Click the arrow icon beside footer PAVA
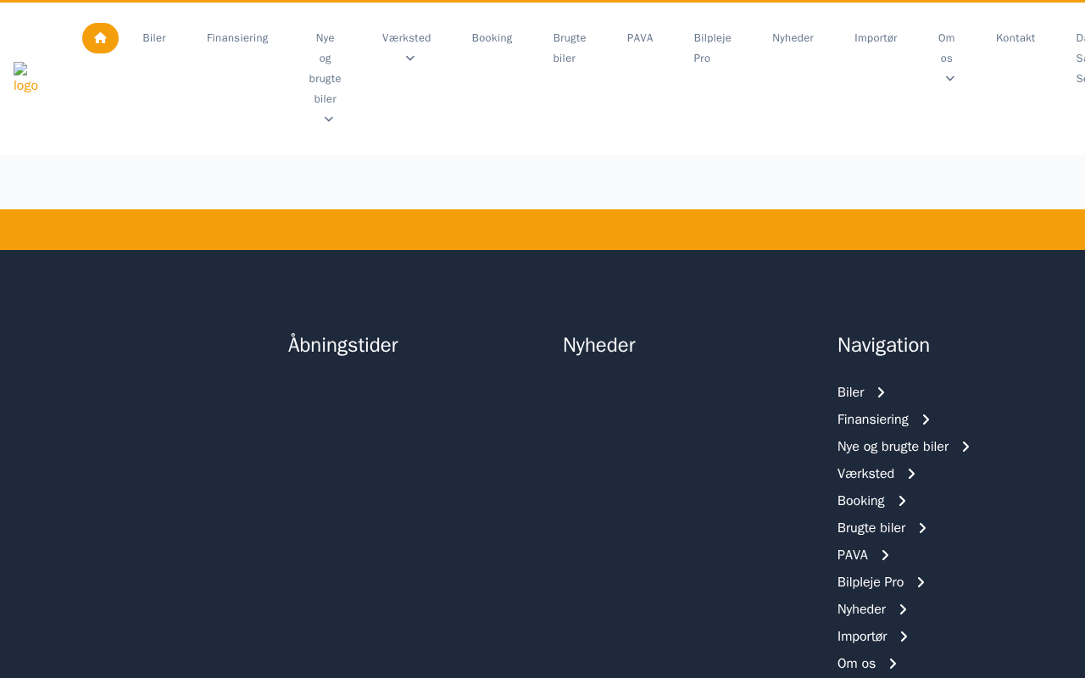 [885, 555]
